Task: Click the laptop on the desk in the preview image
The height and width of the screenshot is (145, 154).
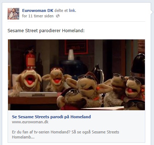Action: pyautogui.click(x=38, y=94)
